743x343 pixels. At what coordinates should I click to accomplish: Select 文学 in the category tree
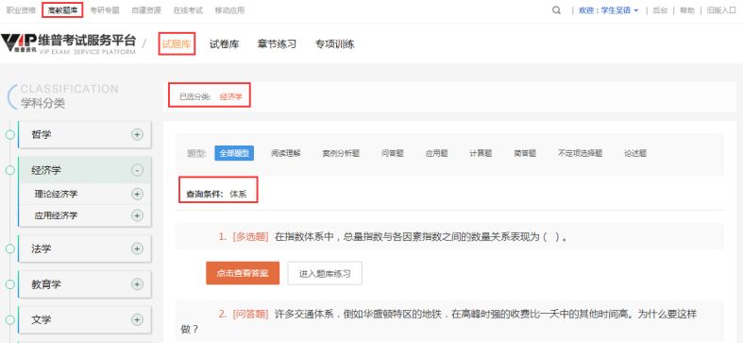tap(42, 319)
